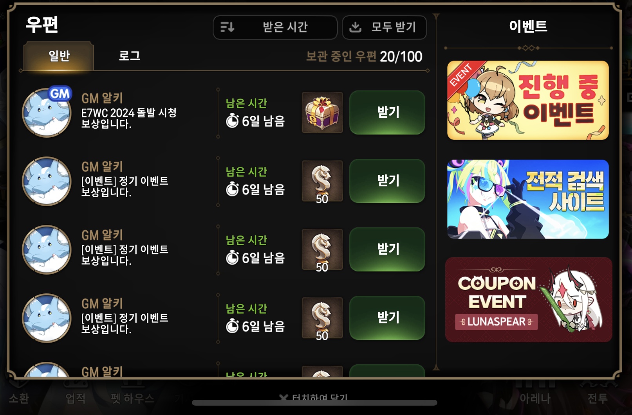632x415 pixels.
Task: Switch to the 일반 mail tab
Action: [x=59, y=56]
